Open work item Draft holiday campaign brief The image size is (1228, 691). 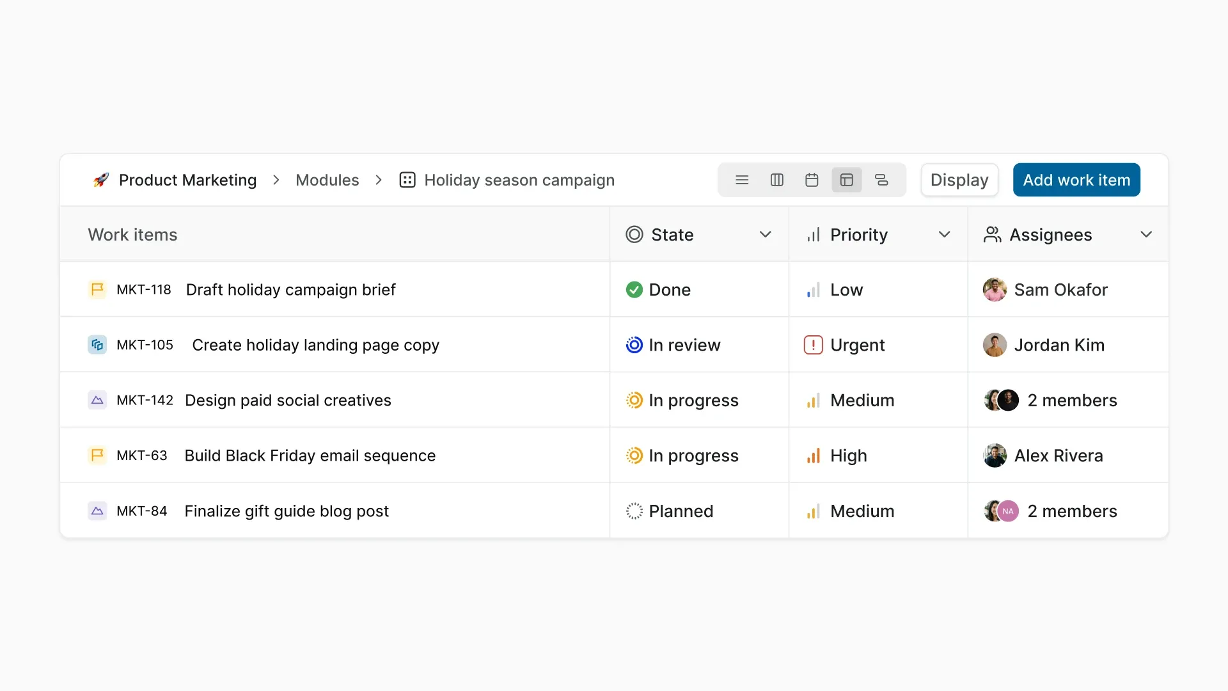(290, 290)
